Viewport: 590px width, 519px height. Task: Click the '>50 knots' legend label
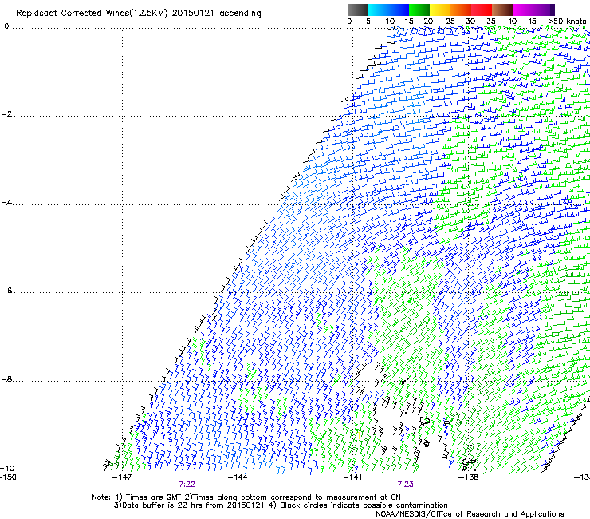pyautogui.click(x=567, y=22)
